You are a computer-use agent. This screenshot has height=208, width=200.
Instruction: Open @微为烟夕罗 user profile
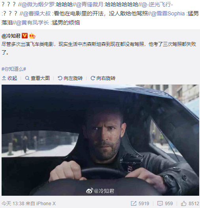[38, 5]
